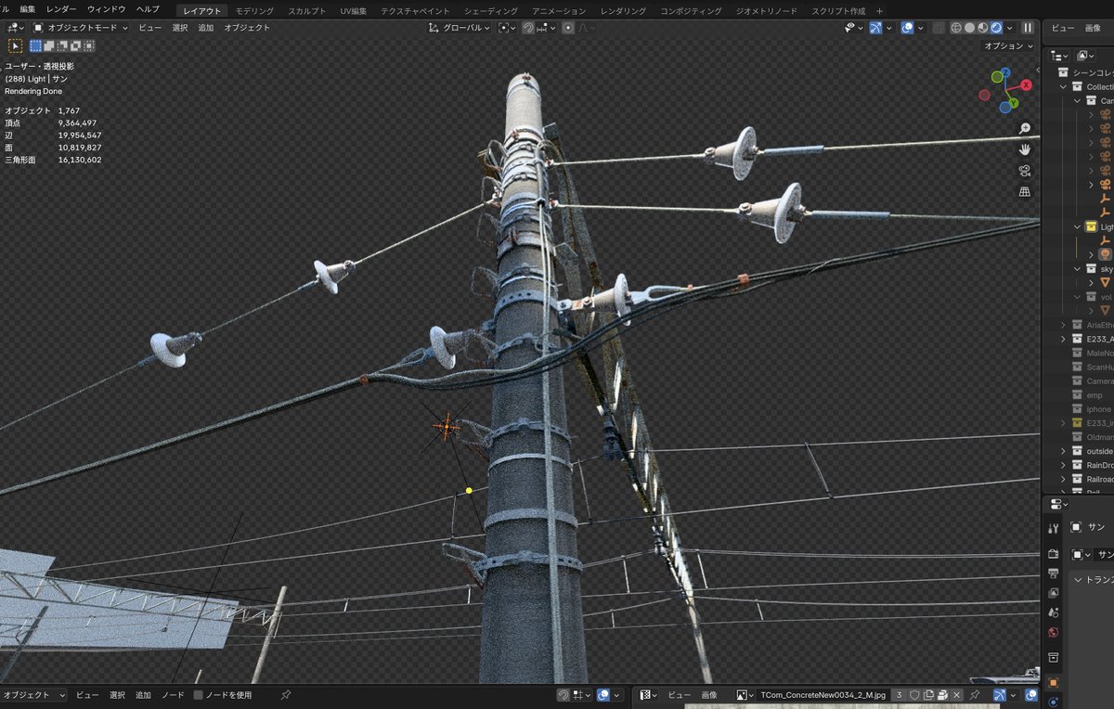Click the TCom_ConcreteNew0034_2_M.jpg name field
The width and height of the screenshot is (1114, 709).
[x=824, y=695]
